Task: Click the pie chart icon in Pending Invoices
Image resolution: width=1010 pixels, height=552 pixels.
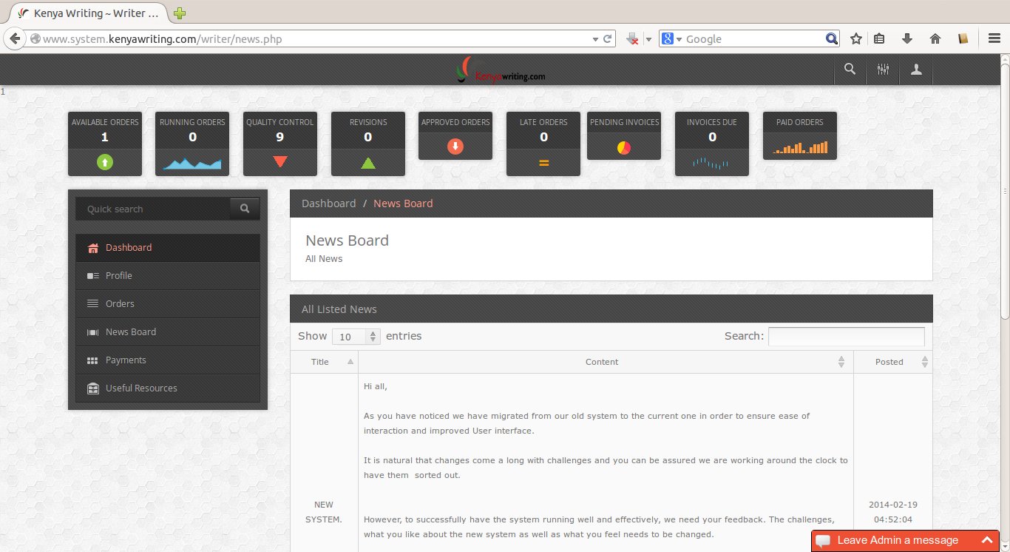Action: (624, 147)
